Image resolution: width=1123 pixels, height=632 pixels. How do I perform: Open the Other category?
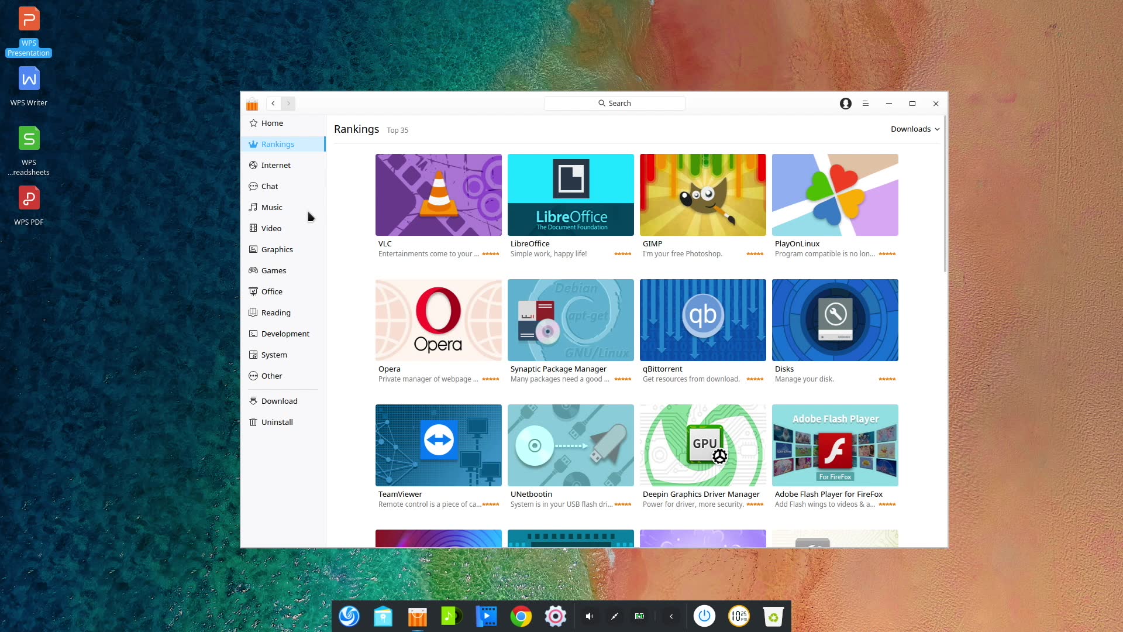click(283, 376)
